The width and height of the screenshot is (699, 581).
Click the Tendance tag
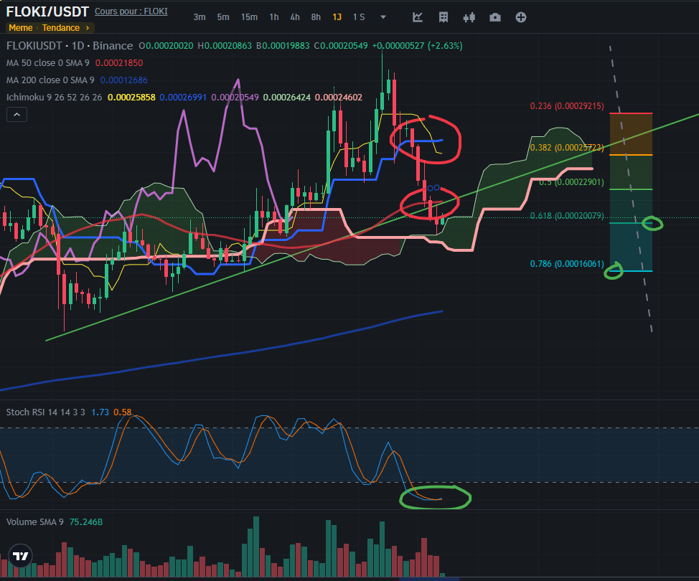tap(60, 28)
